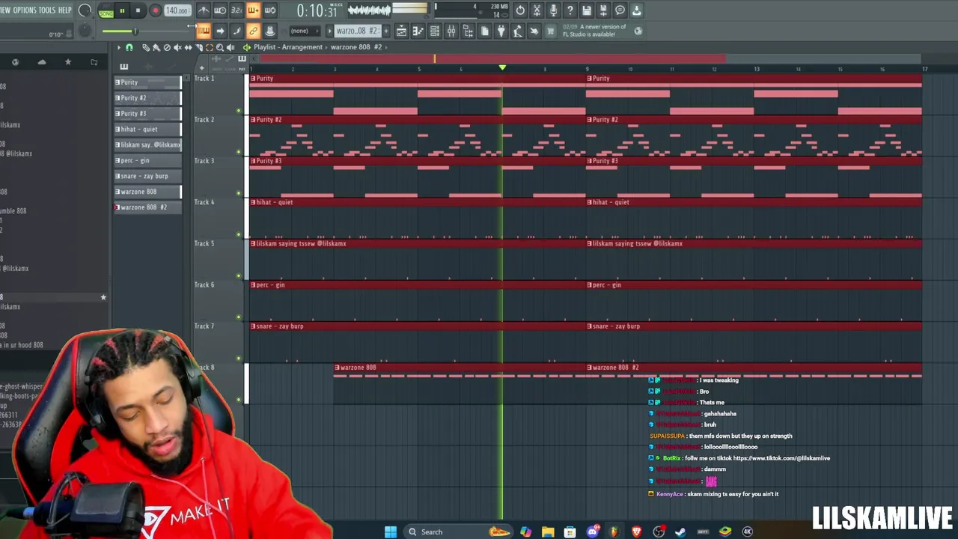Click the globe icon beside update notice
The height and width of the screenshot is (539, 958).
638,31
